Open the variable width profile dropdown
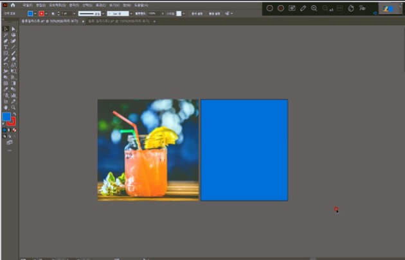Viewport: 405px width, 260px height. point(103,13)
